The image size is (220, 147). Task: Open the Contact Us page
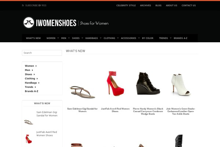(x=188, y=6)
